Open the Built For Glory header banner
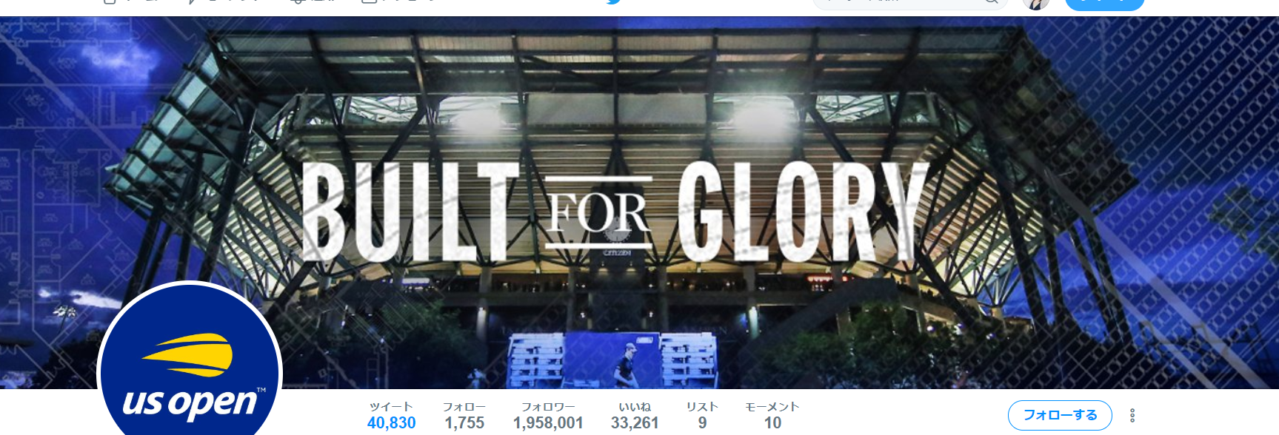The image size is (1279, 435). coord(639,203)
